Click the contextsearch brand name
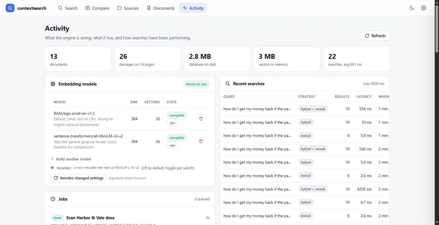The height and width of the screenshot is (225, 439). click(32, 8)
